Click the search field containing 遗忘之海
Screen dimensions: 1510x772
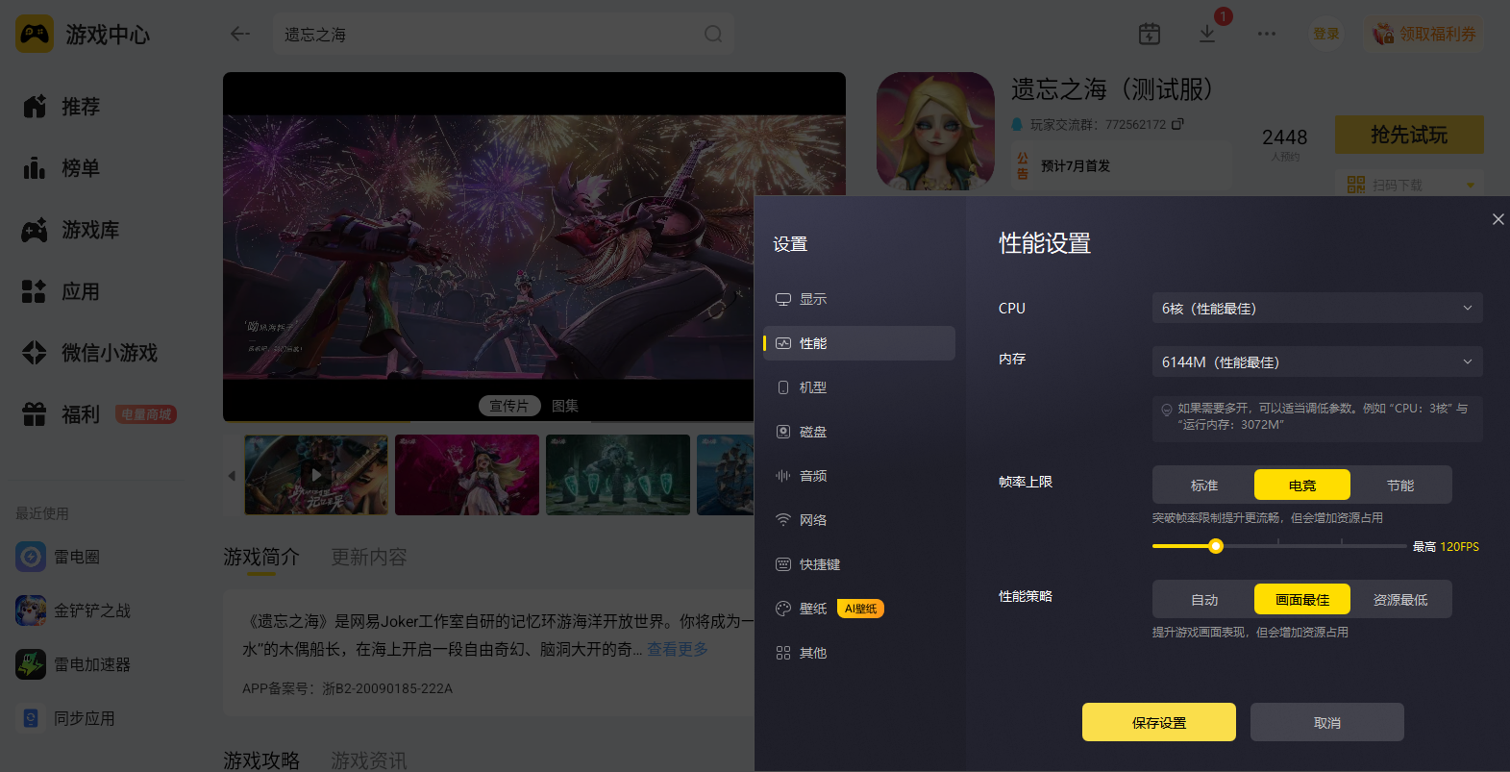click(x=504, y=34)
